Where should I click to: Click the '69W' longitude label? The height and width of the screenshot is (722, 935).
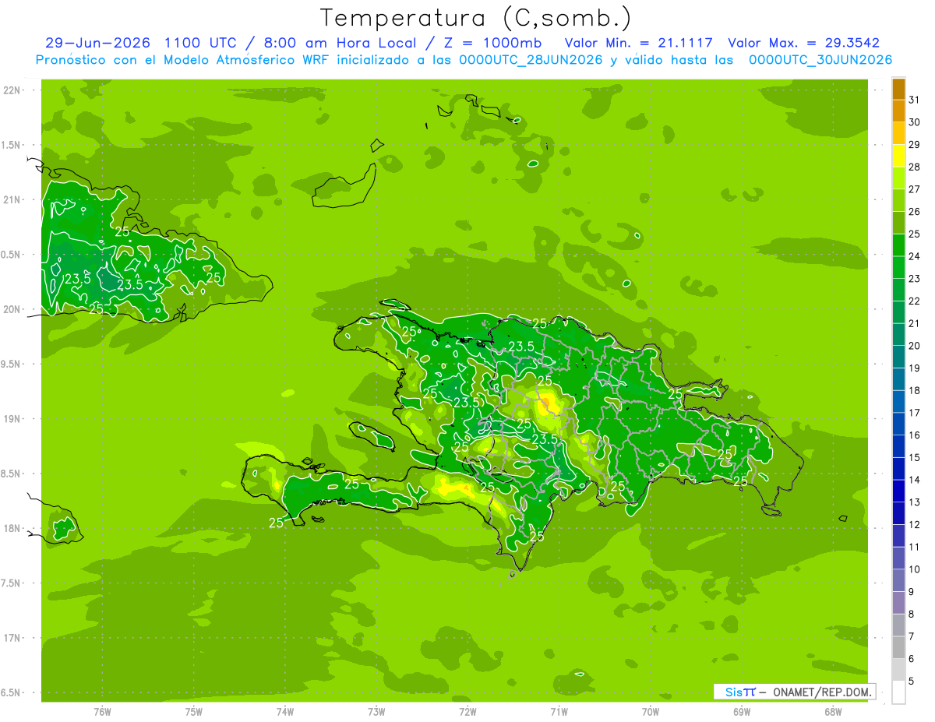tap(742, 711)
